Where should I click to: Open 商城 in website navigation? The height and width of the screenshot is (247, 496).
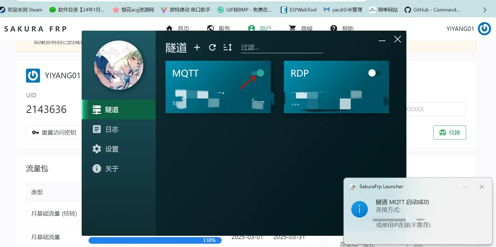pyautogui.click(x=301, y=28)
